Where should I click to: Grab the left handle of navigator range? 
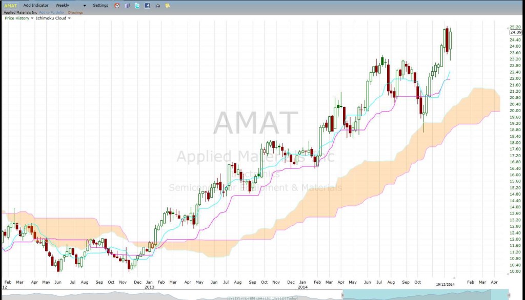tap(342, 295)
